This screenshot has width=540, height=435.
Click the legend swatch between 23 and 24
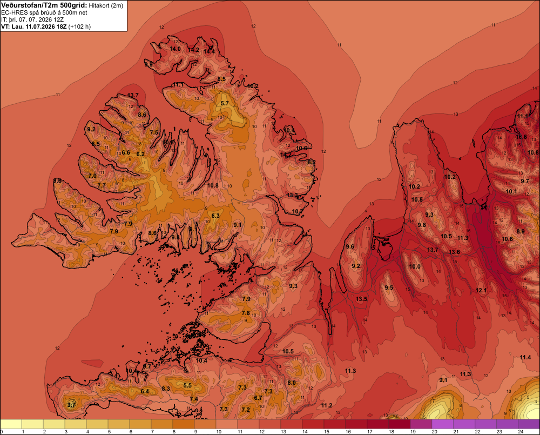(x=507, y=424)
